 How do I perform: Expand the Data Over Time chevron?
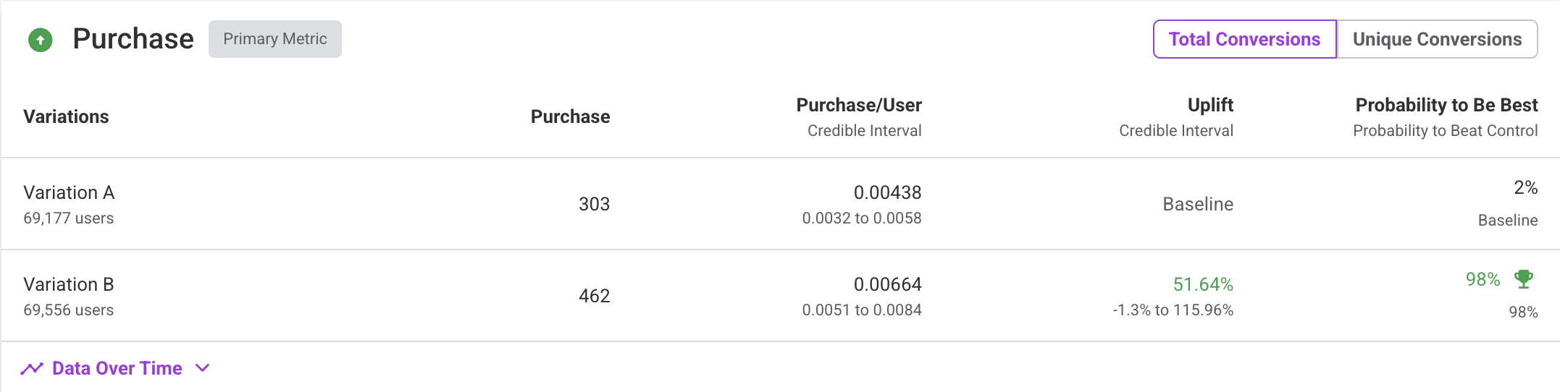[203, 368]
